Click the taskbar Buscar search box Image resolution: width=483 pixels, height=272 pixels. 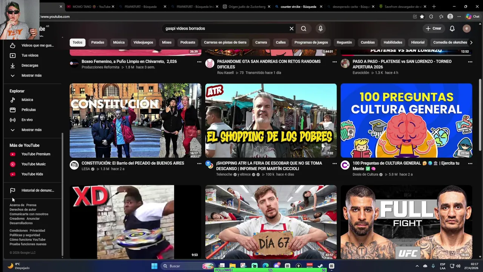187,266
